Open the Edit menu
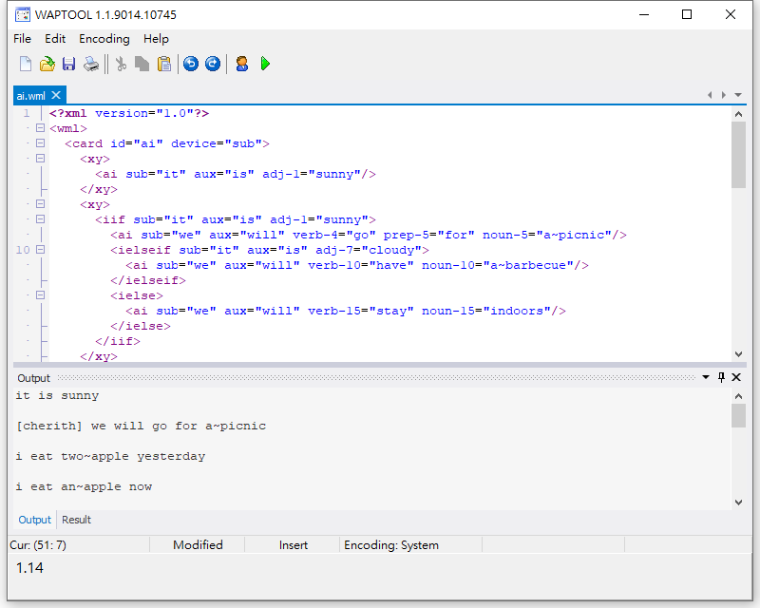This screenshot has height=608, width=760. click(55, 39)
